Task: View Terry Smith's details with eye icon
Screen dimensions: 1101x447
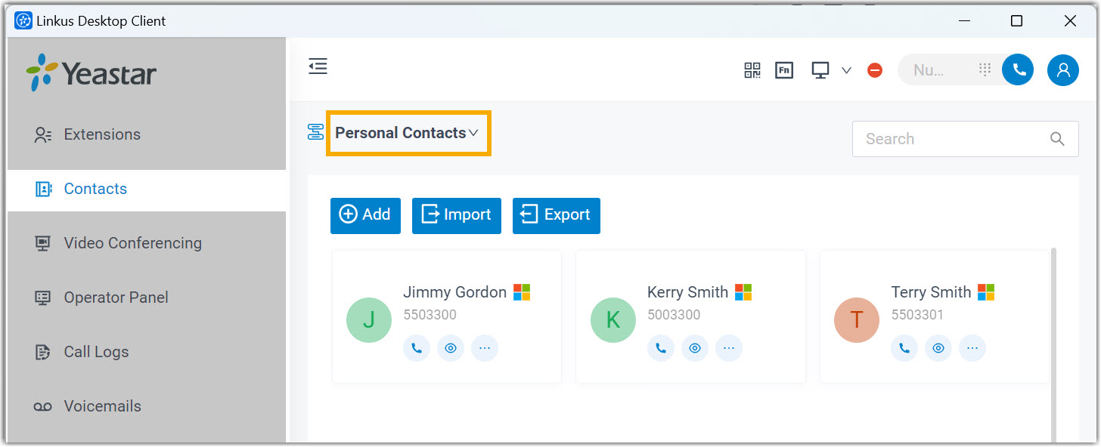Action: point(938,348)
